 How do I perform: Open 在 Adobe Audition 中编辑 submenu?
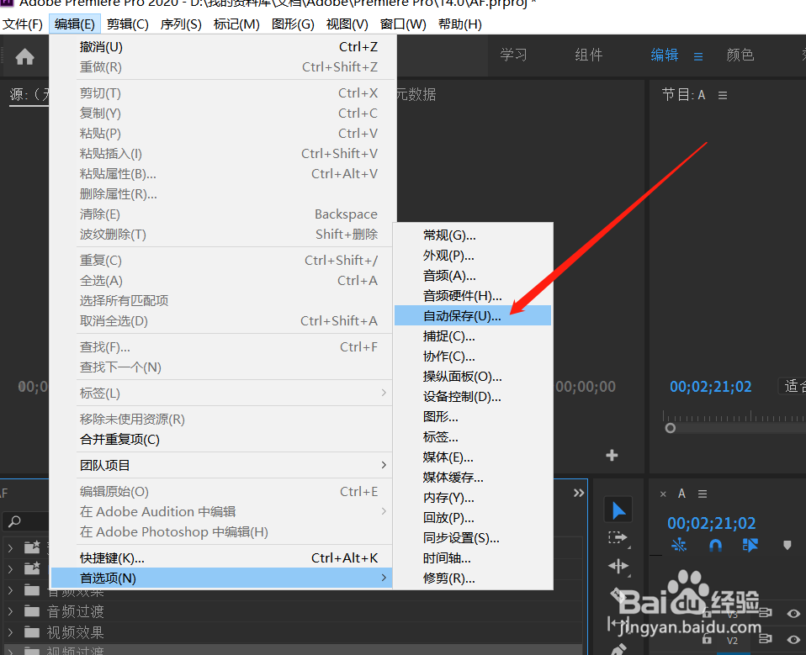click(x=221, y=512)
